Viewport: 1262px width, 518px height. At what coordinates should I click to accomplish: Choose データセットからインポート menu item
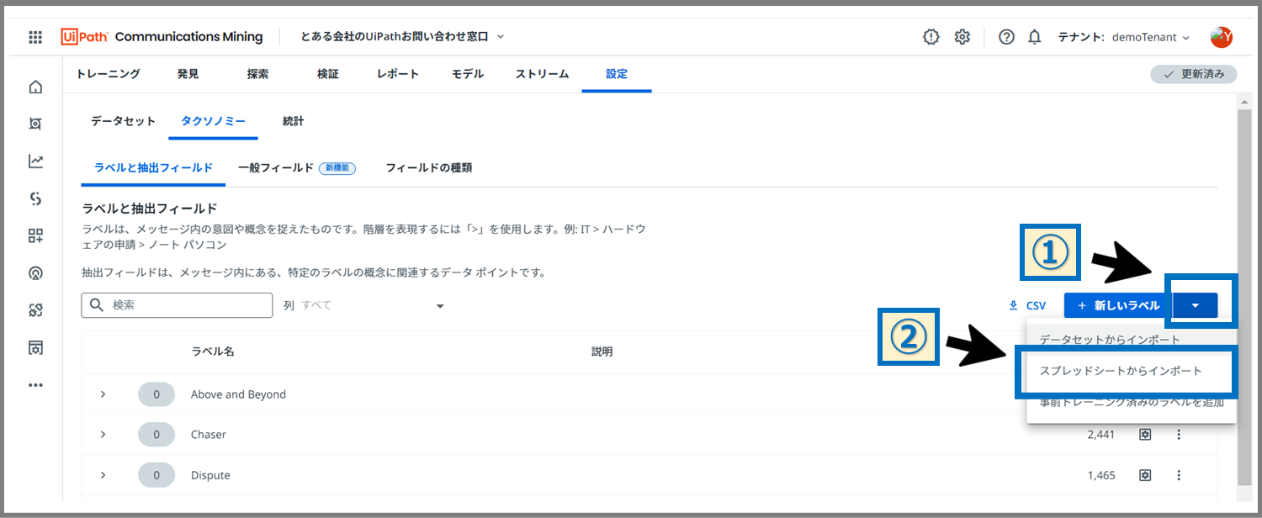point(1131,340)
